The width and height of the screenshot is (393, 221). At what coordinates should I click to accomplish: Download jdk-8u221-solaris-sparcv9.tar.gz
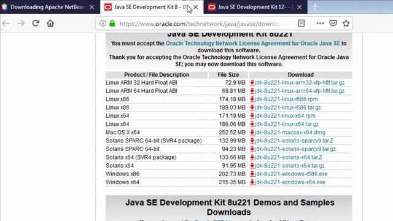pos(295,149)
